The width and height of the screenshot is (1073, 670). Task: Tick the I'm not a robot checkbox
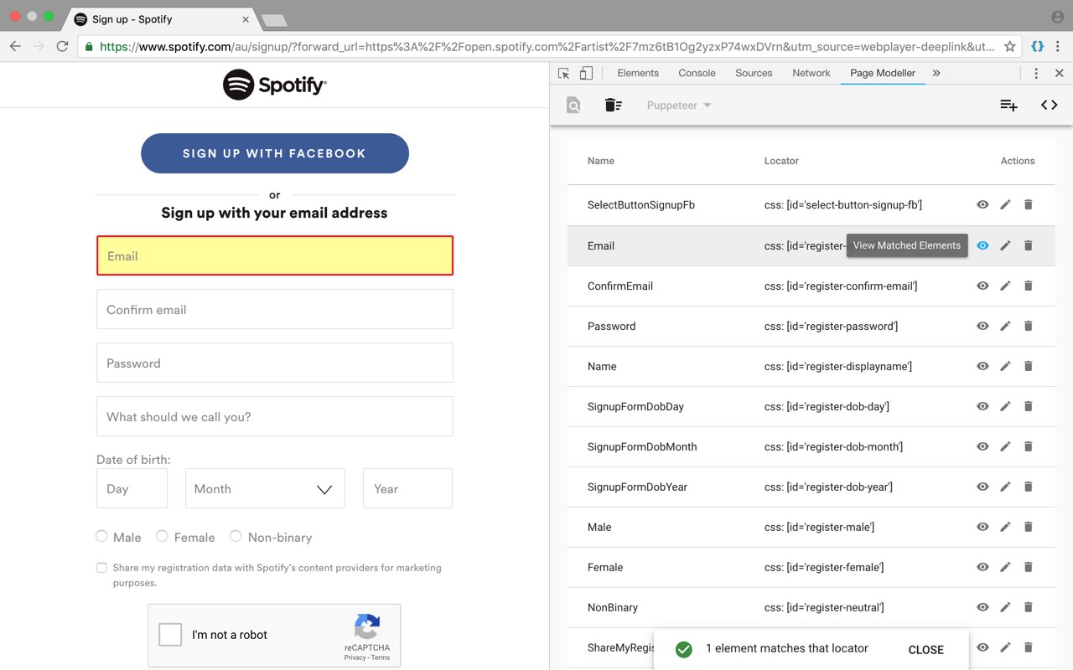click(x=170, y=635)
